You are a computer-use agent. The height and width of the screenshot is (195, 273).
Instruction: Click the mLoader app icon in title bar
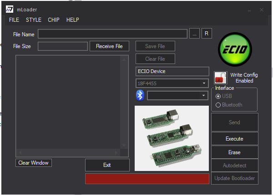10,9
